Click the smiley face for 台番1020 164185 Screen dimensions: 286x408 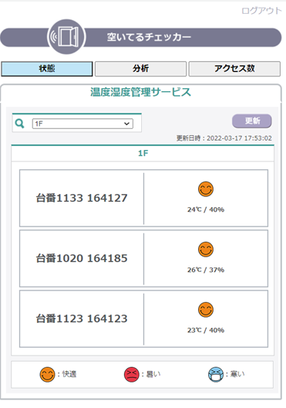[x=206, y=250]
